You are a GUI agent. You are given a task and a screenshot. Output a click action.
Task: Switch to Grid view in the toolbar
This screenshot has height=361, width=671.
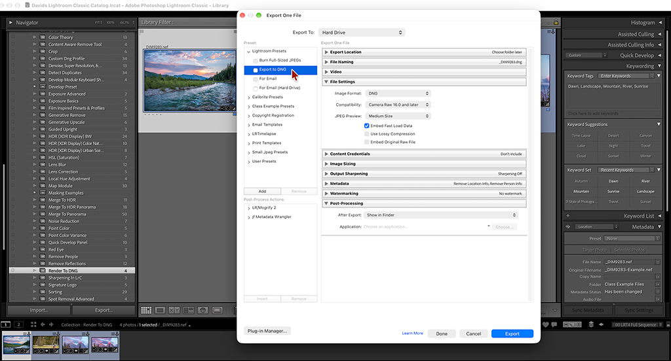[x=146, y=310]
